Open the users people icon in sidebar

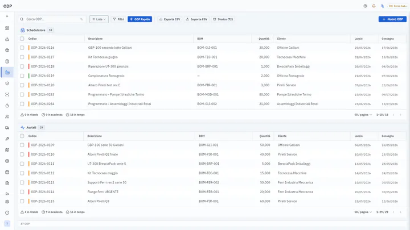point(7,116)
